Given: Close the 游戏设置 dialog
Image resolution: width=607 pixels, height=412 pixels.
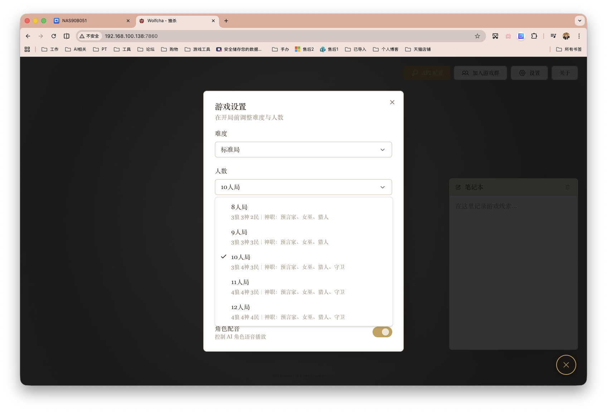Looking at the screenshot, I should (392, 102).
